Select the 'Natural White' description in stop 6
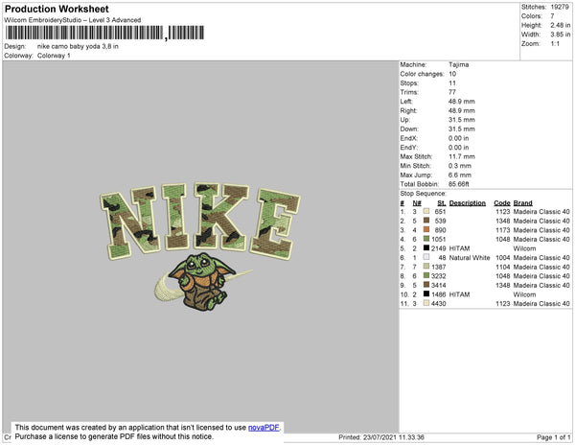The image size is (575, 445). coord(470,258)
